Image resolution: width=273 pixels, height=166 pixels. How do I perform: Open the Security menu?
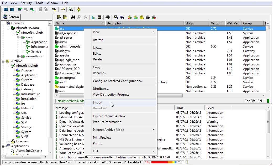pyautogui.click(x=26, y=3)
